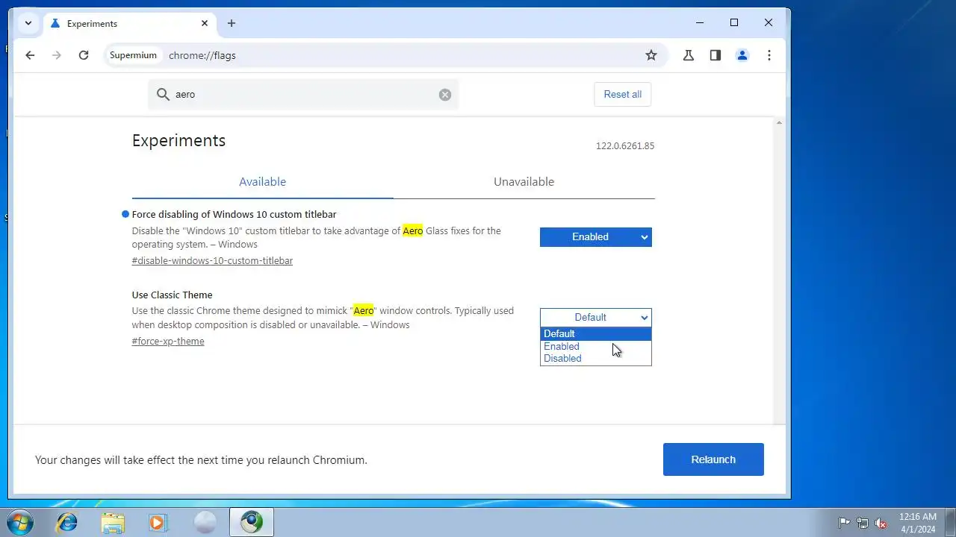The width and height of the screenshot is (956, 537).
Task: Click the search magnifier icon
Action: [x=163, y=94]
